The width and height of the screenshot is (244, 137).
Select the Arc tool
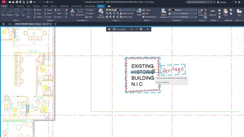tap(23, 12)
